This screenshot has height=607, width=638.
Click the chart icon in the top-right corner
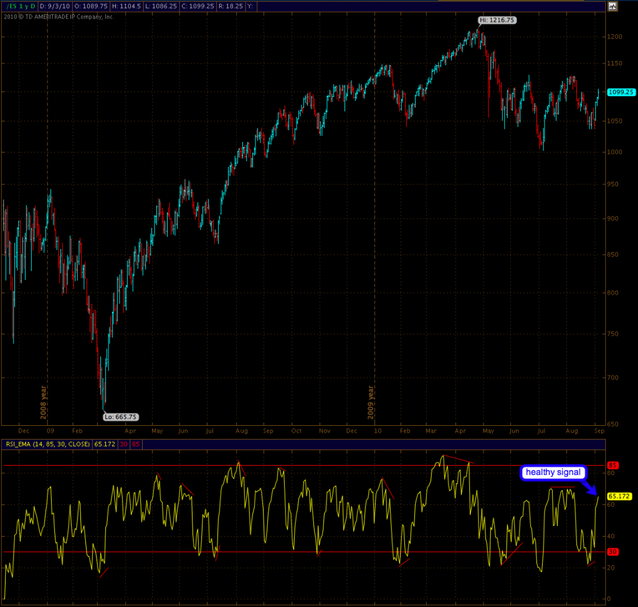click(612, 6)
